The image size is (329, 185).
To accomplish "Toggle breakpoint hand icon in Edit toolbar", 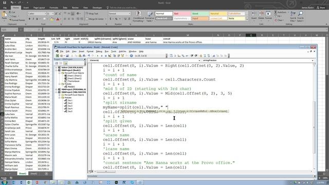I will tap(201, 56).
